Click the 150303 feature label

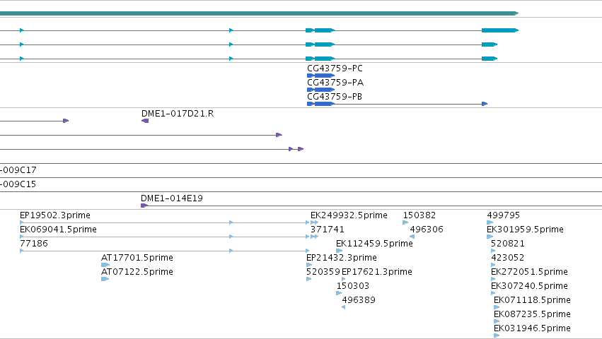click(353, 286)
